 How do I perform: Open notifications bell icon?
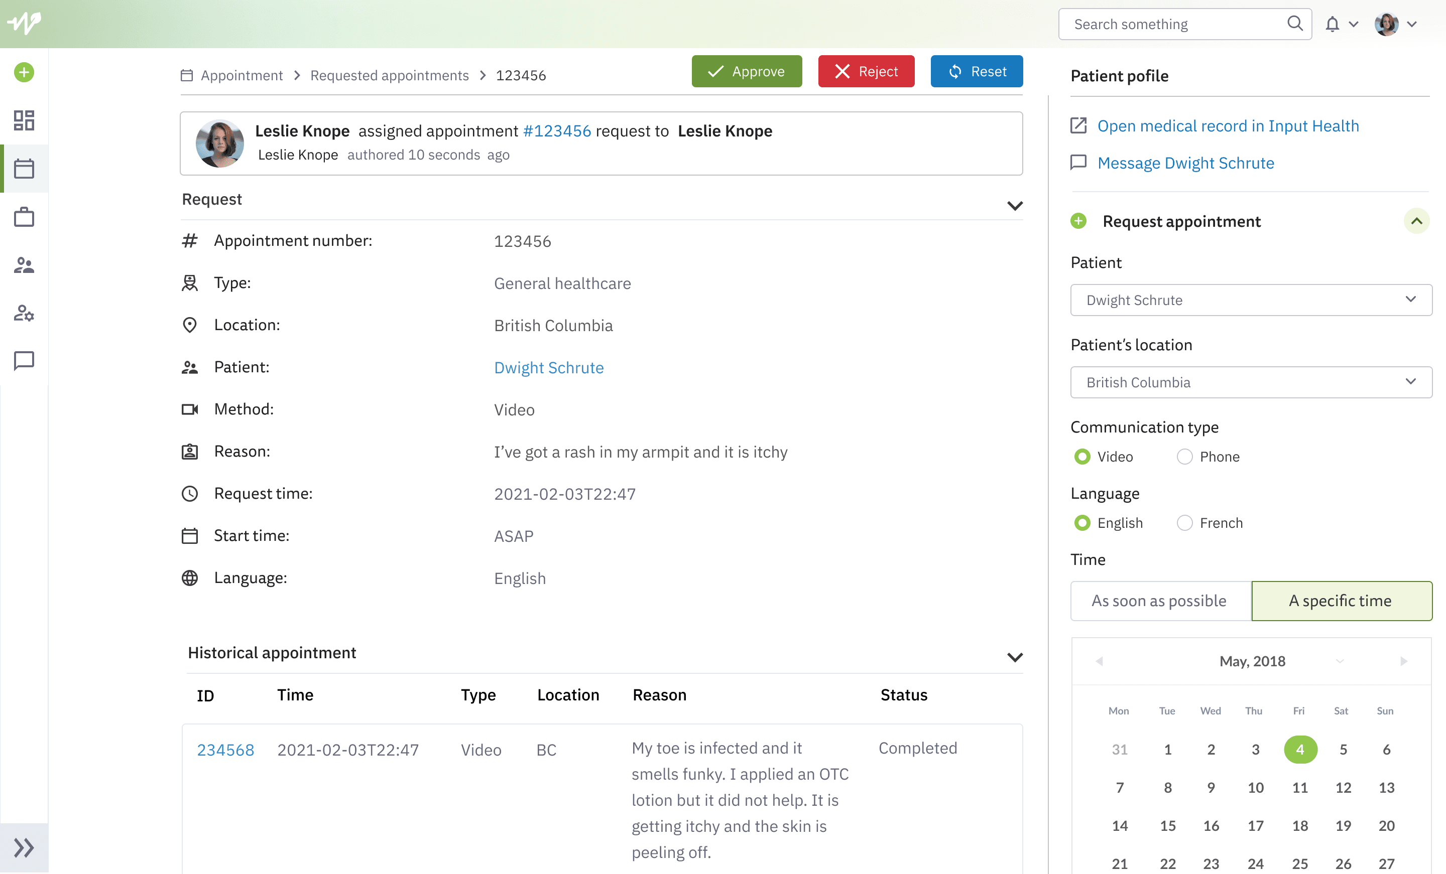pos(1333,24)
